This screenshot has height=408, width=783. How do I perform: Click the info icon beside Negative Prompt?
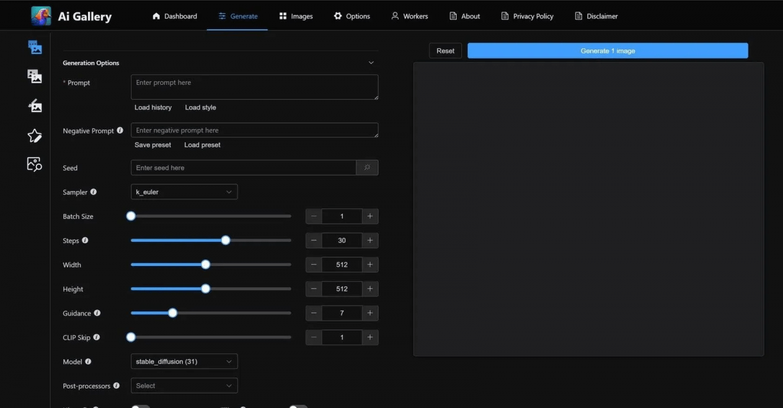click(120, 131)
